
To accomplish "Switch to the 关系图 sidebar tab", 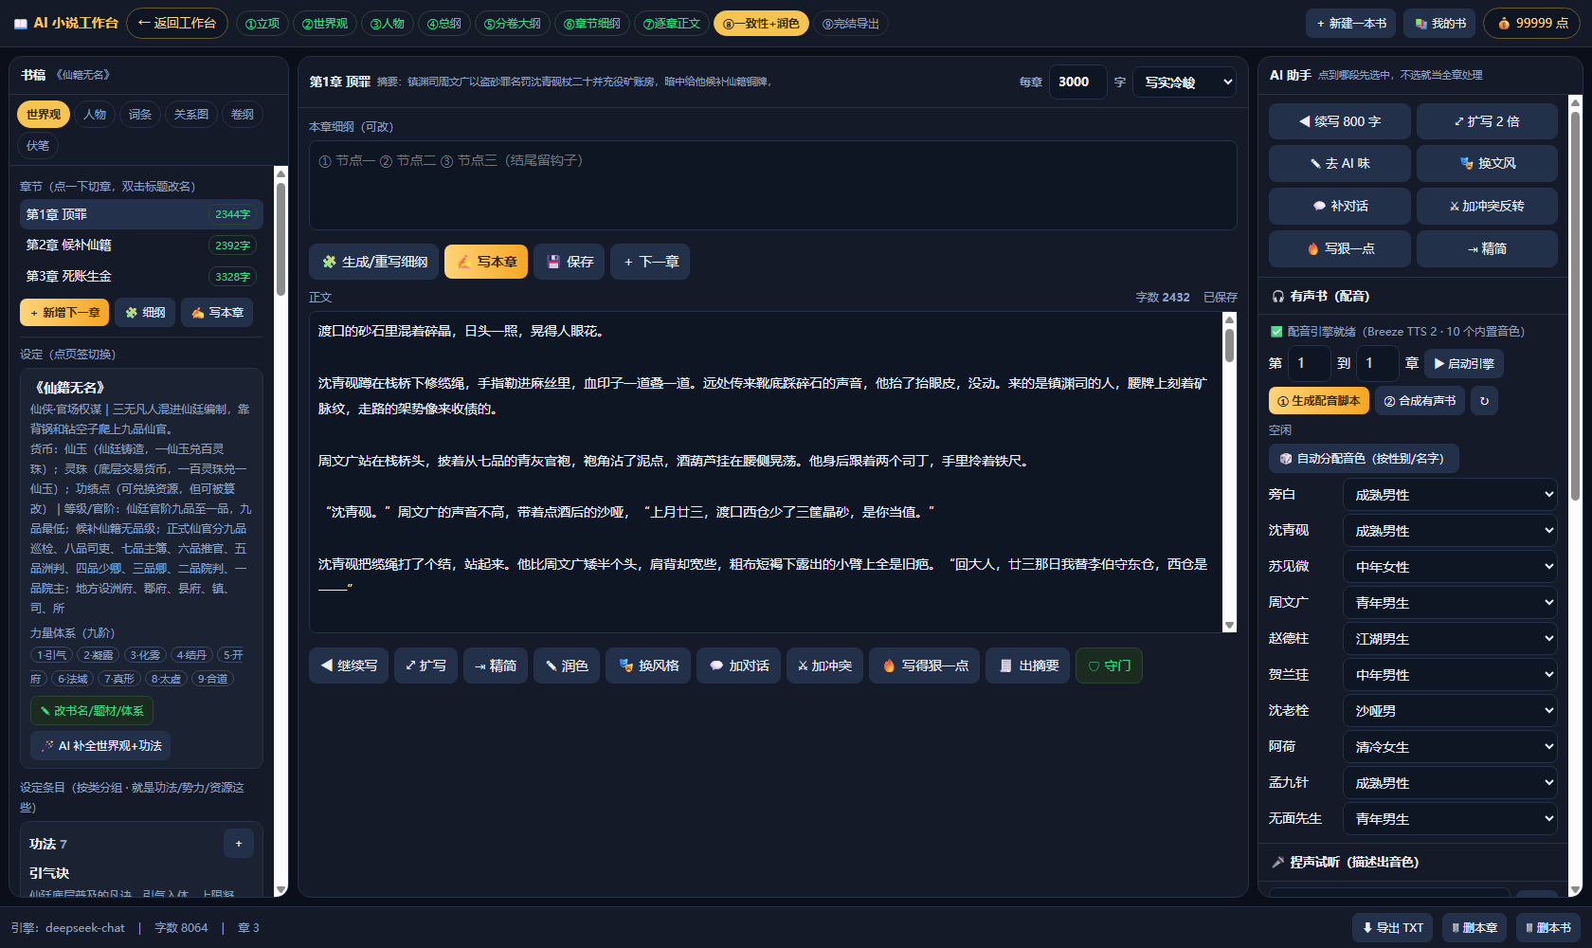I will coord(190,115).
